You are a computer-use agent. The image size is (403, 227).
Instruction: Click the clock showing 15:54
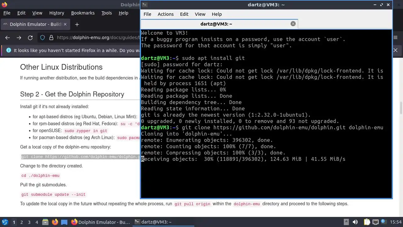coord(396,222)
